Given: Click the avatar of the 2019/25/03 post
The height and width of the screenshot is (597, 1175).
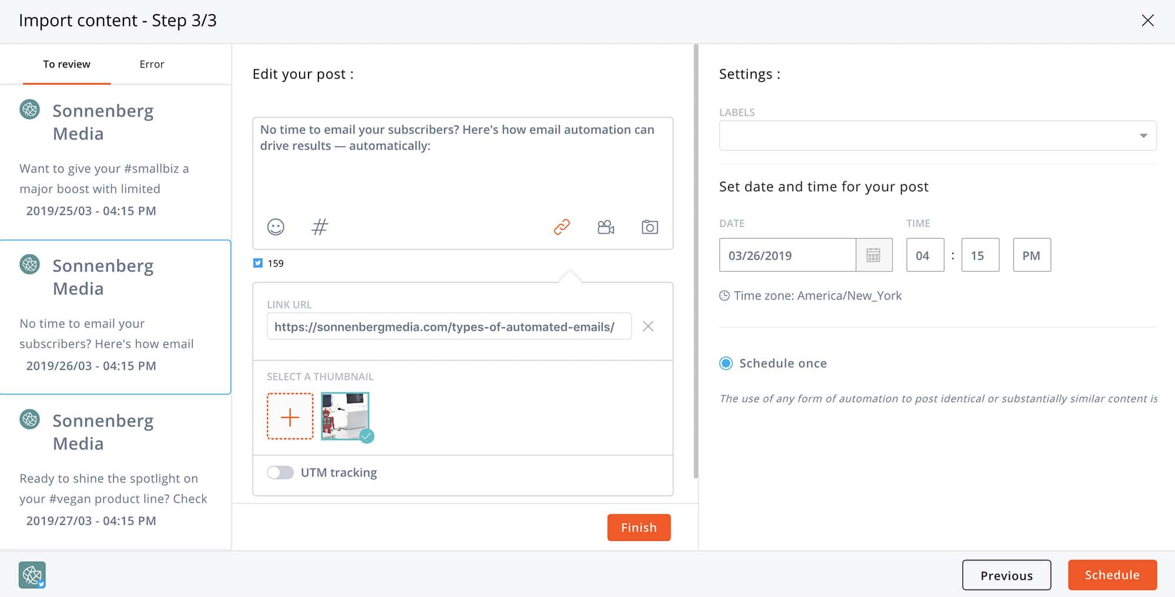Looking at the screenshot, I should pos(30,109).
